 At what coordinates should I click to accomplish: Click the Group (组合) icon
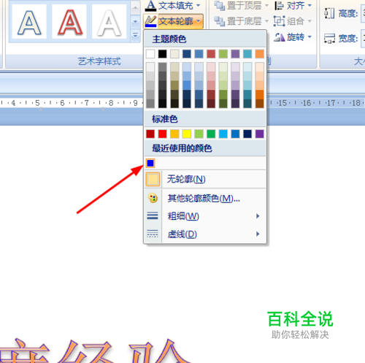click(279, 21)
